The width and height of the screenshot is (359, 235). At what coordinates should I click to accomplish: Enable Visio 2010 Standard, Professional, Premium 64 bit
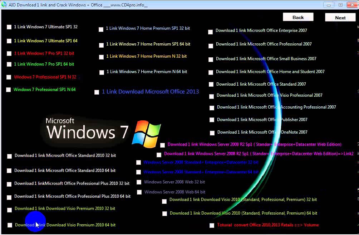pos(164,214)
